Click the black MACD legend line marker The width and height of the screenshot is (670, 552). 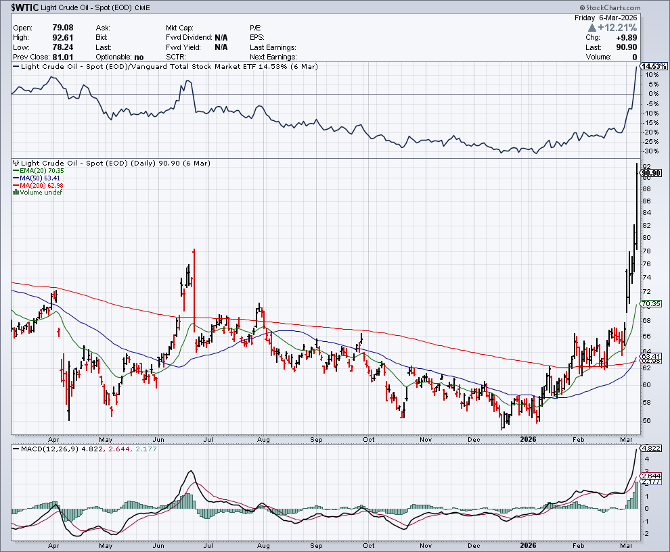pos(16,447)
